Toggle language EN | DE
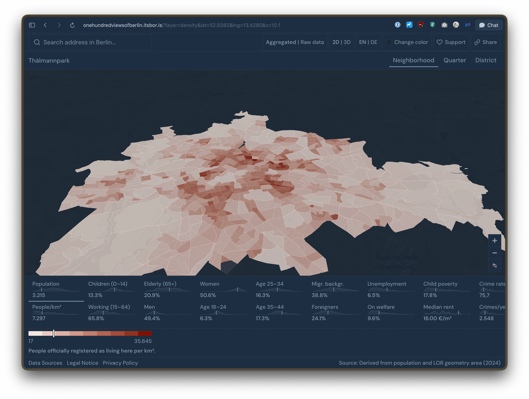The image size is (529, 399). tap(368, 42)
